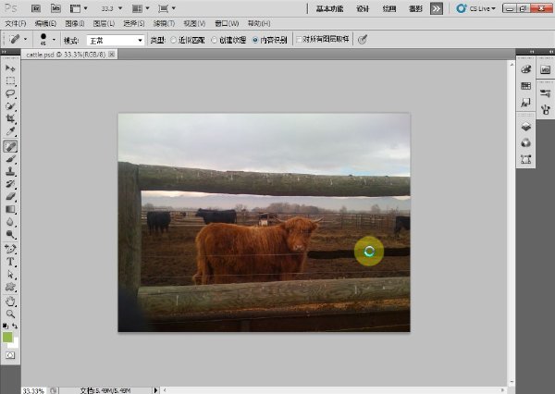Select the Brush tool
Viewport: 555px width, 394px height.
pyautogui.click(x=10, y=159)
